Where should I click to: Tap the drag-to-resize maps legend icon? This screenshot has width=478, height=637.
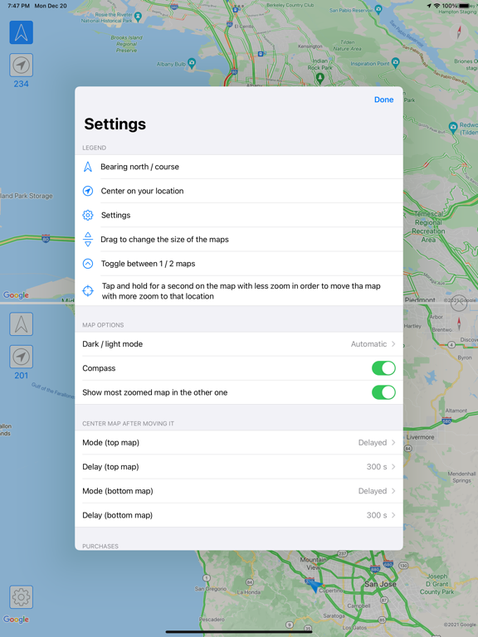click(x=88, y=239)
